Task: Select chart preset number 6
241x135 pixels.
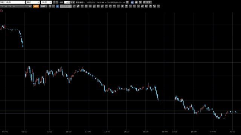Action: [14, 6]
